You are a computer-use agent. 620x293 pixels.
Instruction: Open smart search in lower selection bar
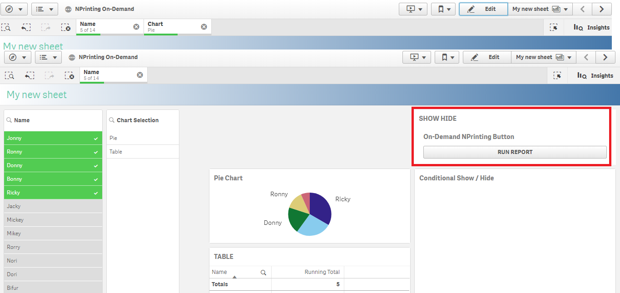[x=10, y=76]
